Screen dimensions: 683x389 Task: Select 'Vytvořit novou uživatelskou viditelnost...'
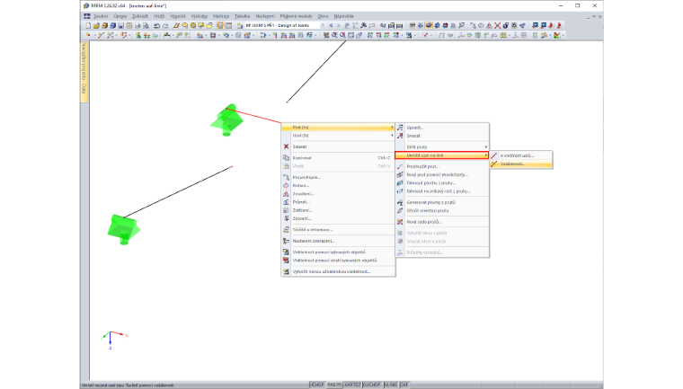[338, 271]
